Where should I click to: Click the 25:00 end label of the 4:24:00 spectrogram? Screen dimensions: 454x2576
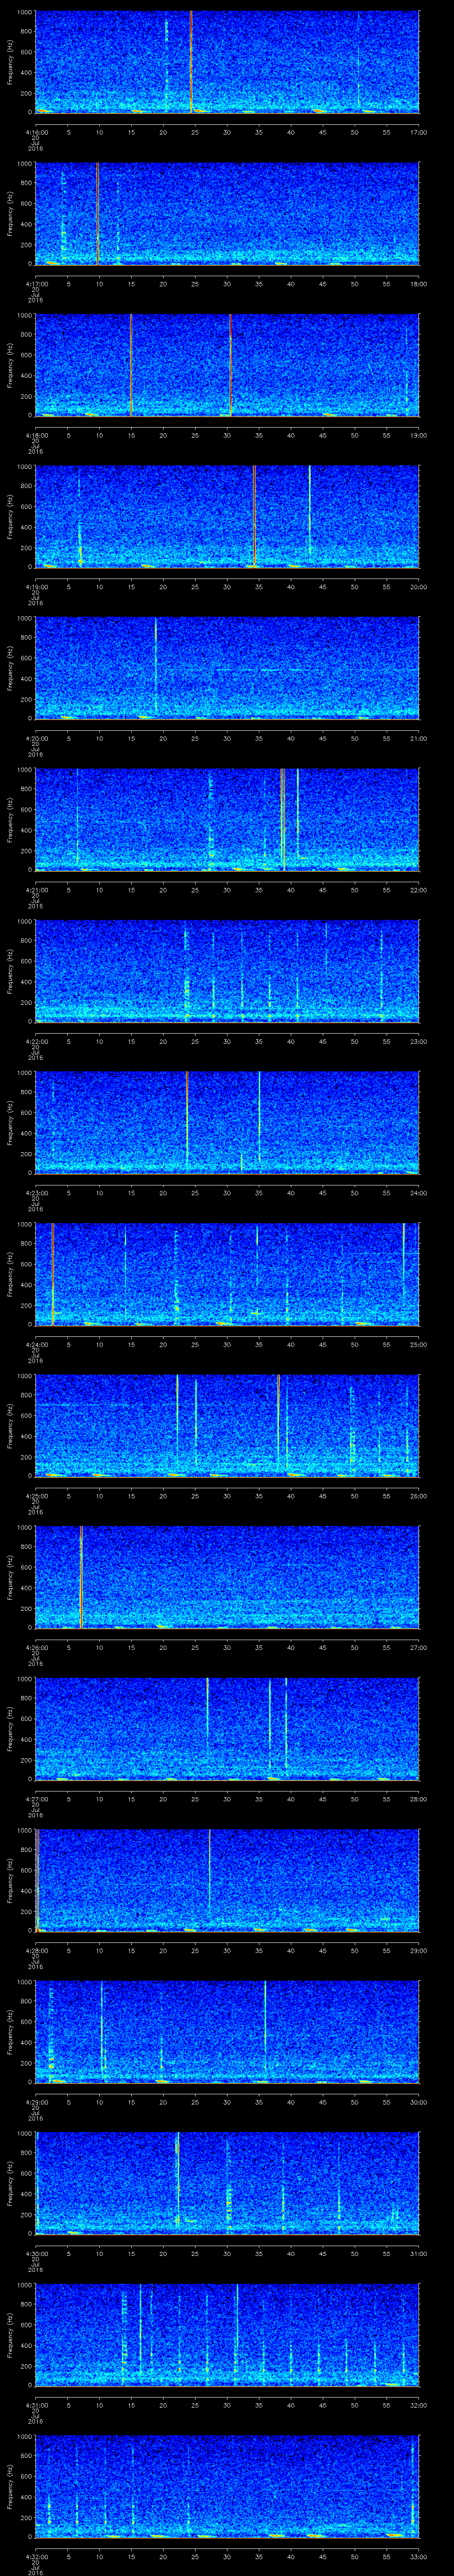pos(419,1345)
